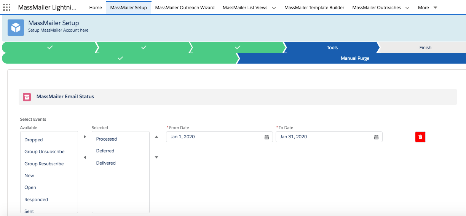
Task: Click completed sub-step checkmark on second row
Action: pos(120,58)
